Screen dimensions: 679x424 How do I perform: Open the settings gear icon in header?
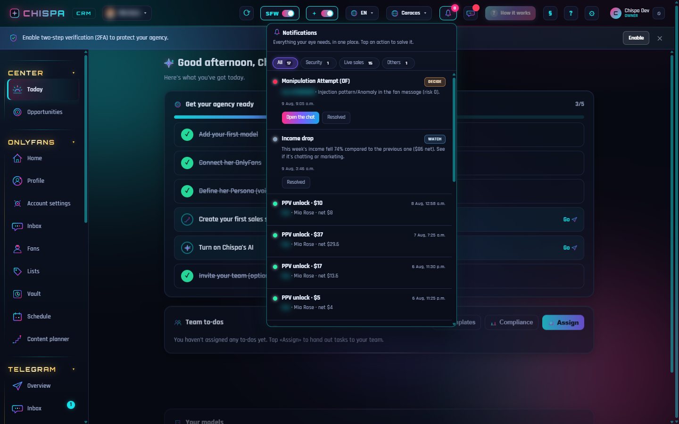(592, 13)
